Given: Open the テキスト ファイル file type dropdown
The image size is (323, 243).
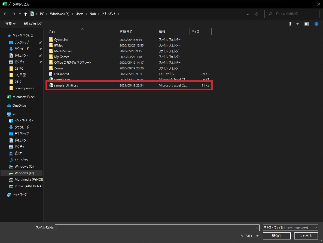Looking at the screenshot, I should (290, 228).
